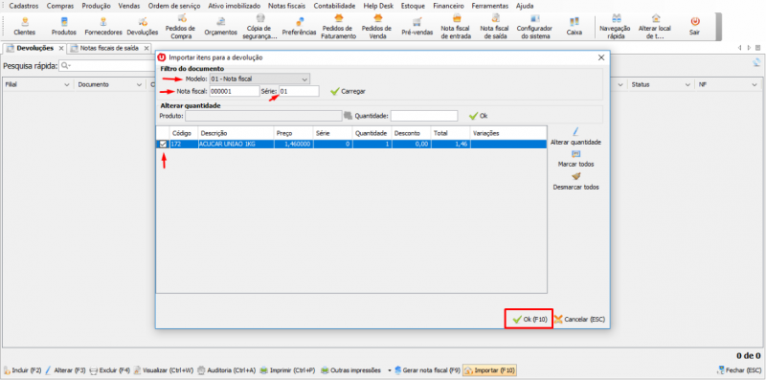Image resolution: width=766 pixels, height=380 pixels.
Task: Open the Financeiro menu
Action: click(448, 6)
